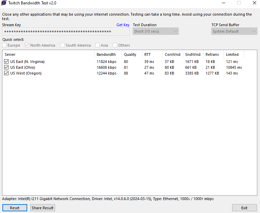Click the Share Result button
260x213 pixels.
pos(43,208)
